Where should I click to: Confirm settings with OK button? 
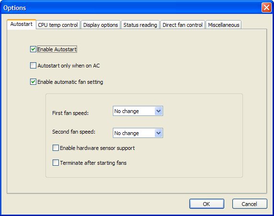pyautogui.click(x=207, y=204)
